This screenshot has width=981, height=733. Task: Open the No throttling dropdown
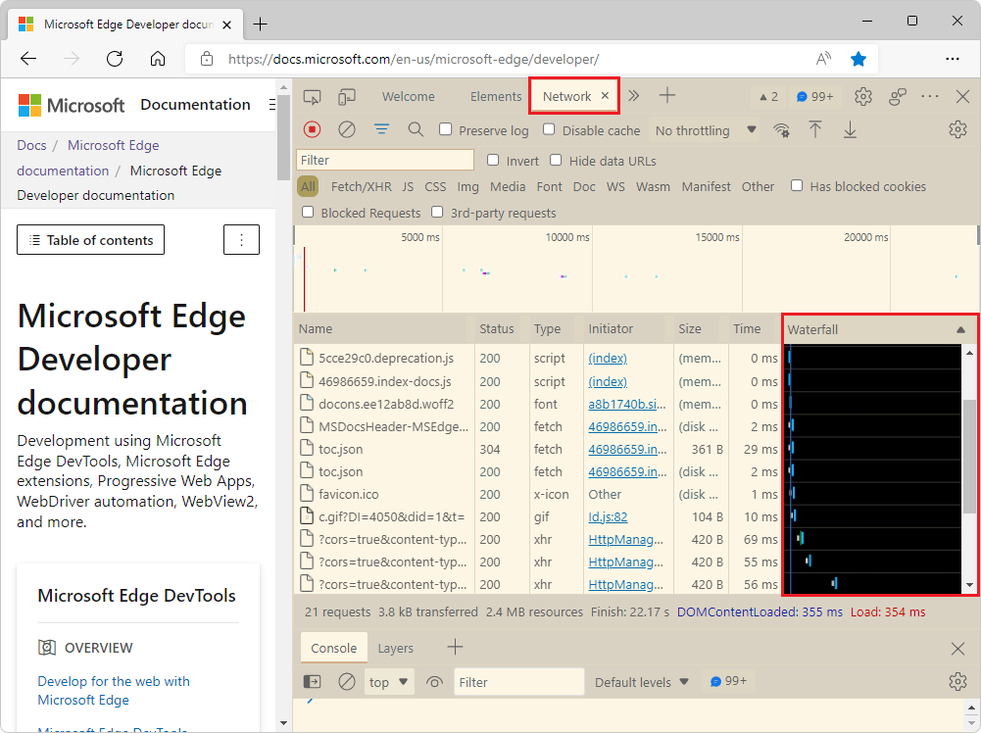tap(705, 130)
